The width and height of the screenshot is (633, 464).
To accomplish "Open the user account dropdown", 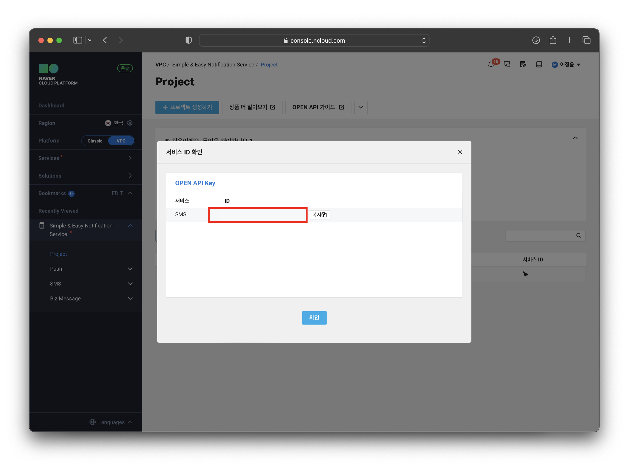I will click(x=567, y=65).
